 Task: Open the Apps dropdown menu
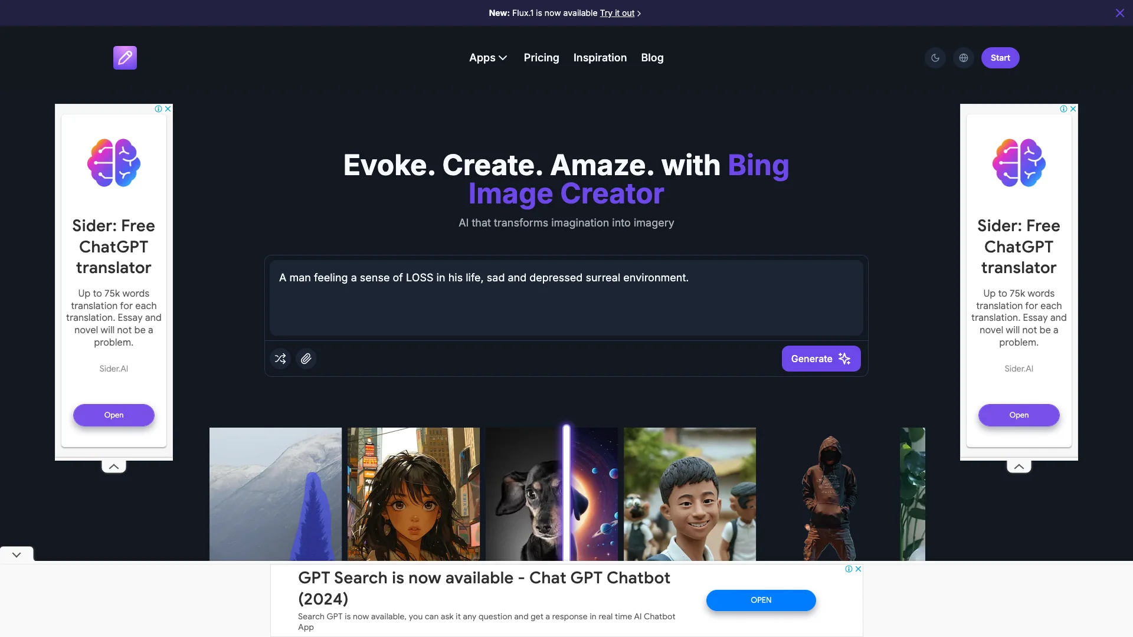pos(487,58)
